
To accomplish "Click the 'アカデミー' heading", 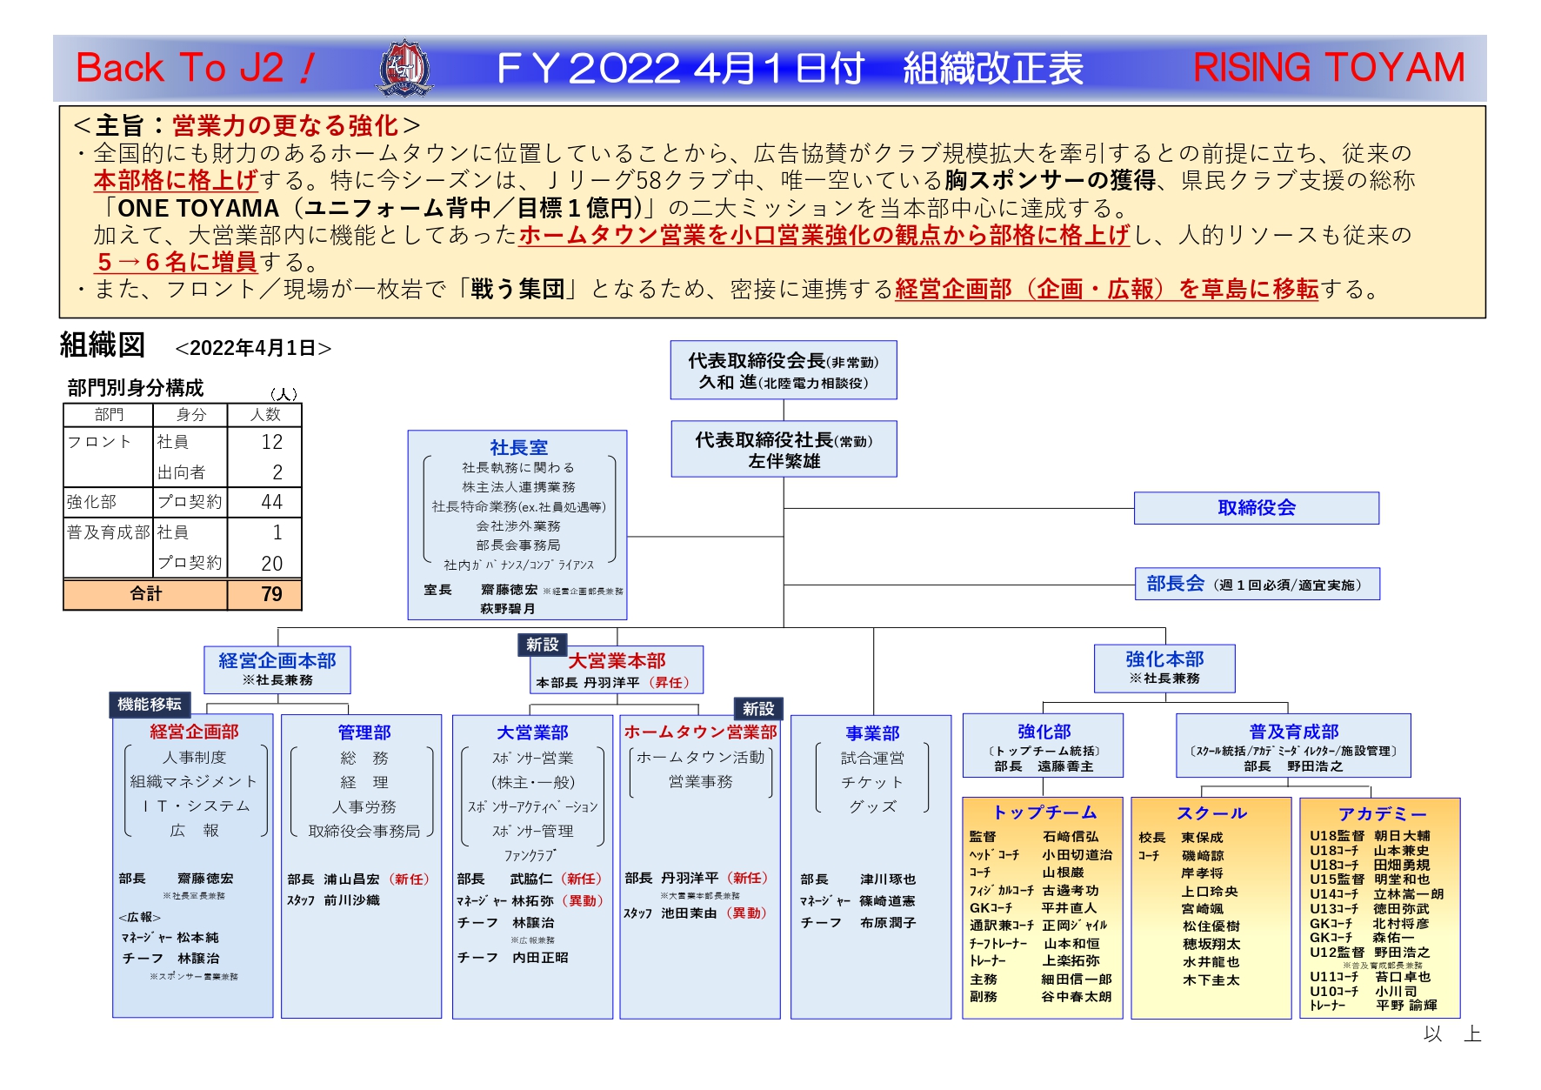I will [1382, 814].
